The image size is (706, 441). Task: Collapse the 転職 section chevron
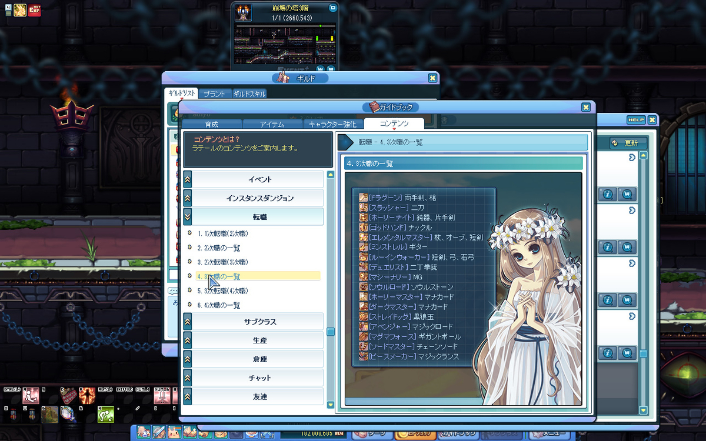point(187,216)
